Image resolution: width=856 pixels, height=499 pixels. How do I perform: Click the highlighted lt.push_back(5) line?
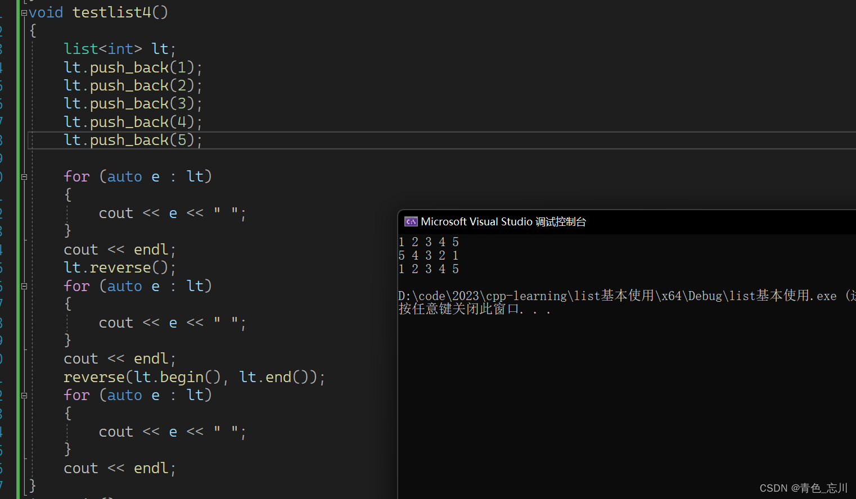click(x=133, y=140)
